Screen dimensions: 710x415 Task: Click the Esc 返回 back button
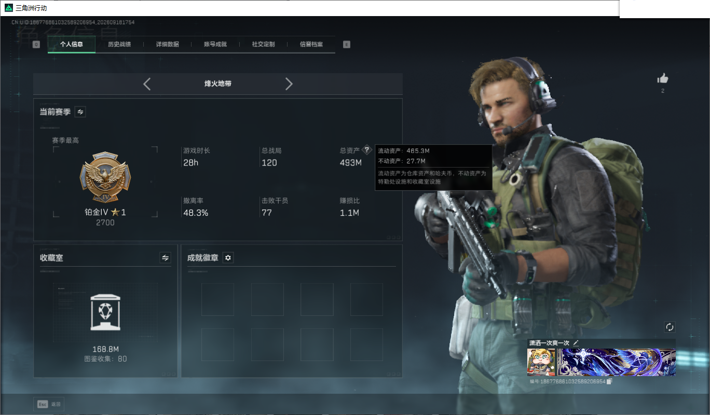pyautogui.click(x=49, y=404)
